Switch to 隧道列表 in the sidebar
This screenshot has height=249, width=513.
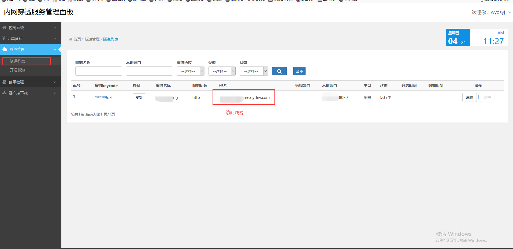tap(18, 61)
